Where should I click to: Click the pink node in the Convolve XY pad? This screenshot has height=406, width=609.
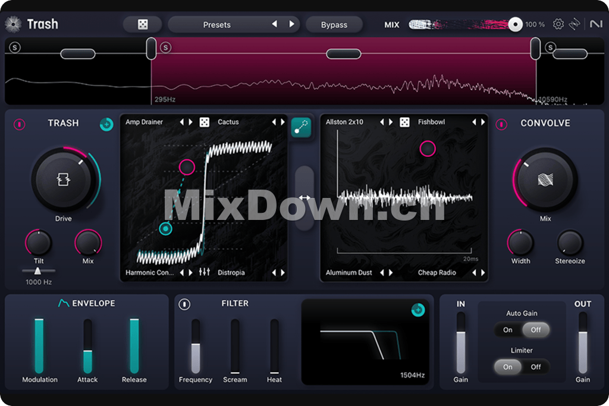click(x=428, y=148)
